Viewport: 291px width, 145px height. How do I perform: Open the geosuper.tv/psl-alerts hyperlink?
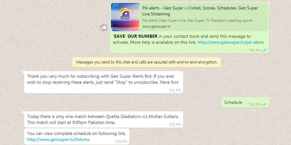[231, 42]
